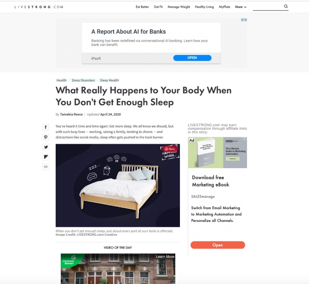Open the Manage Weight section
This screenshot has height=284, width=309.
pos(179,7)
